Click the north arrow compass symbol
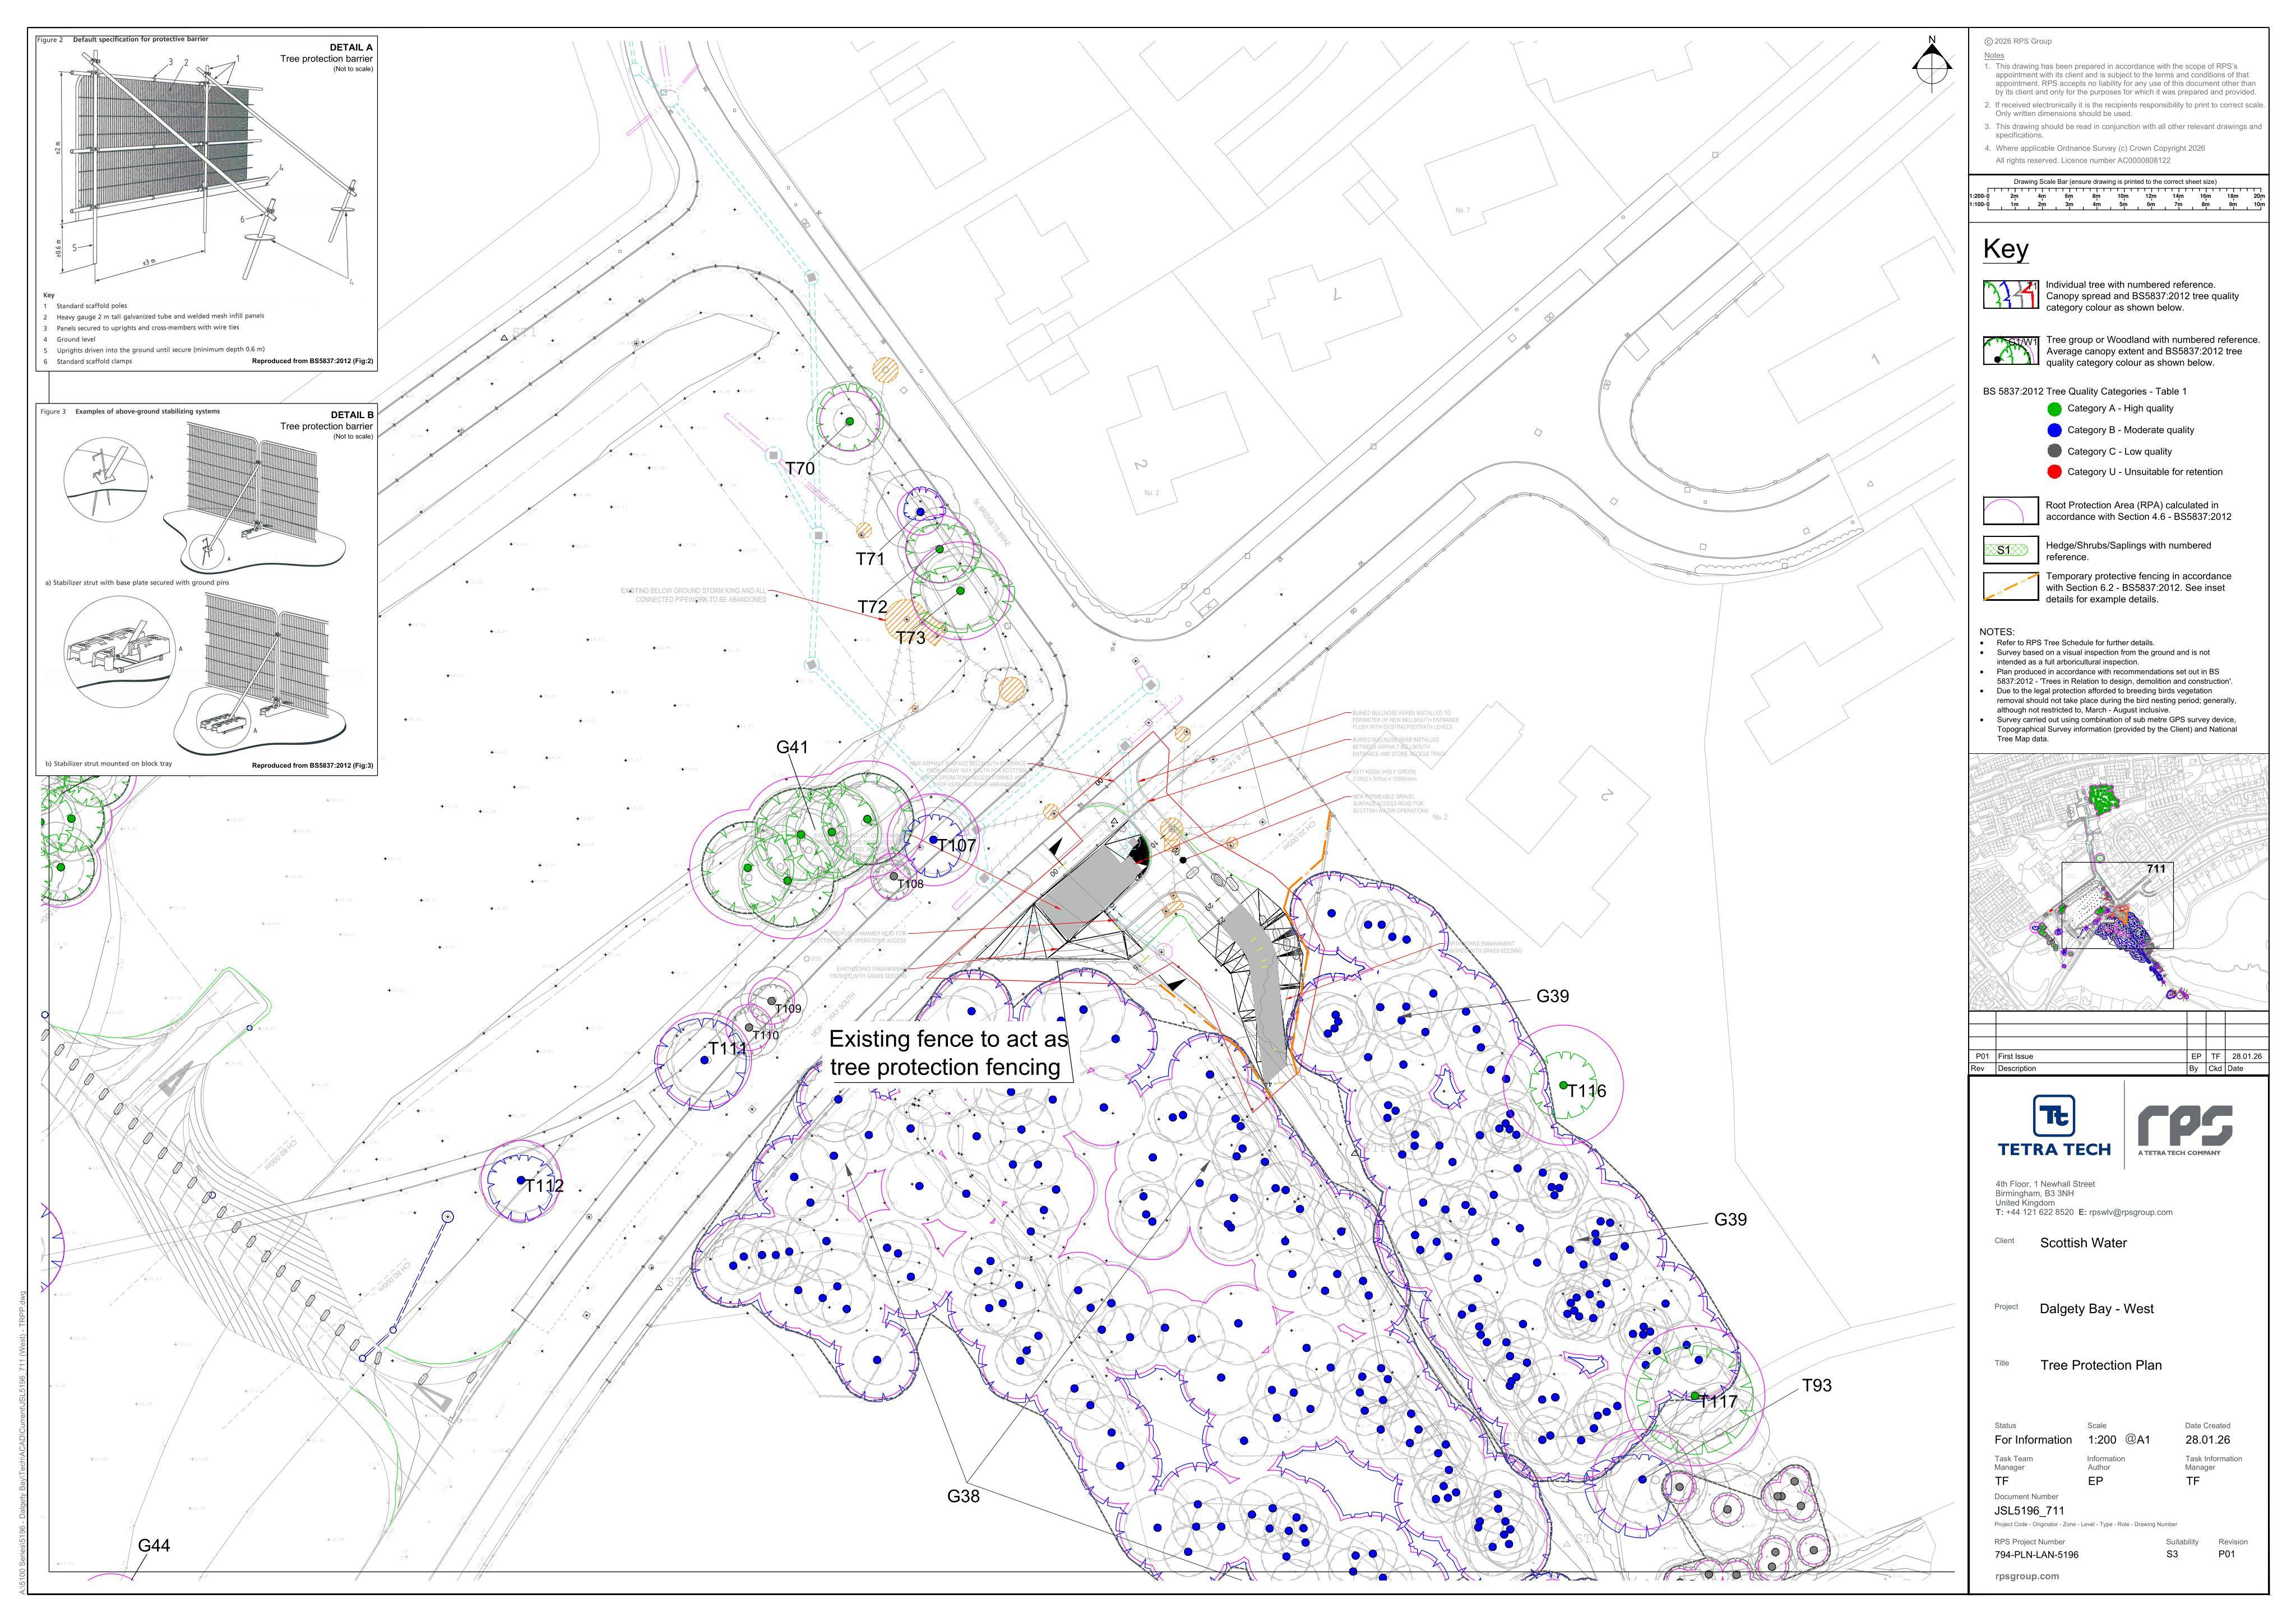The height and width of the screenshot is (1622, 2296). 1931,66
